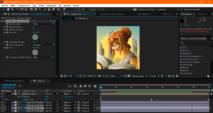Toggle the transparency grid in viewer

coord(129,76)
